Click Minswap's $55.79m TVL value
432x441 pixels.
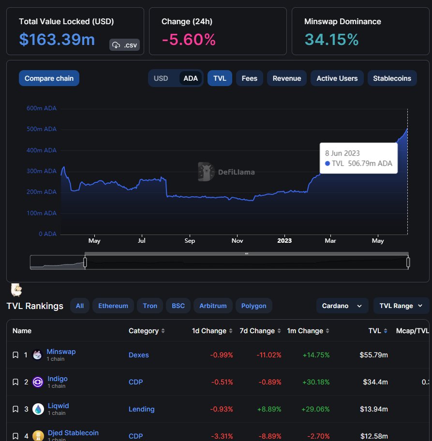click(374, 355)
